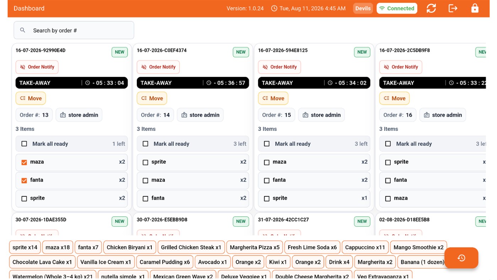
Task: Click the search magnifier icon
Action: click(x=22, y=30)
